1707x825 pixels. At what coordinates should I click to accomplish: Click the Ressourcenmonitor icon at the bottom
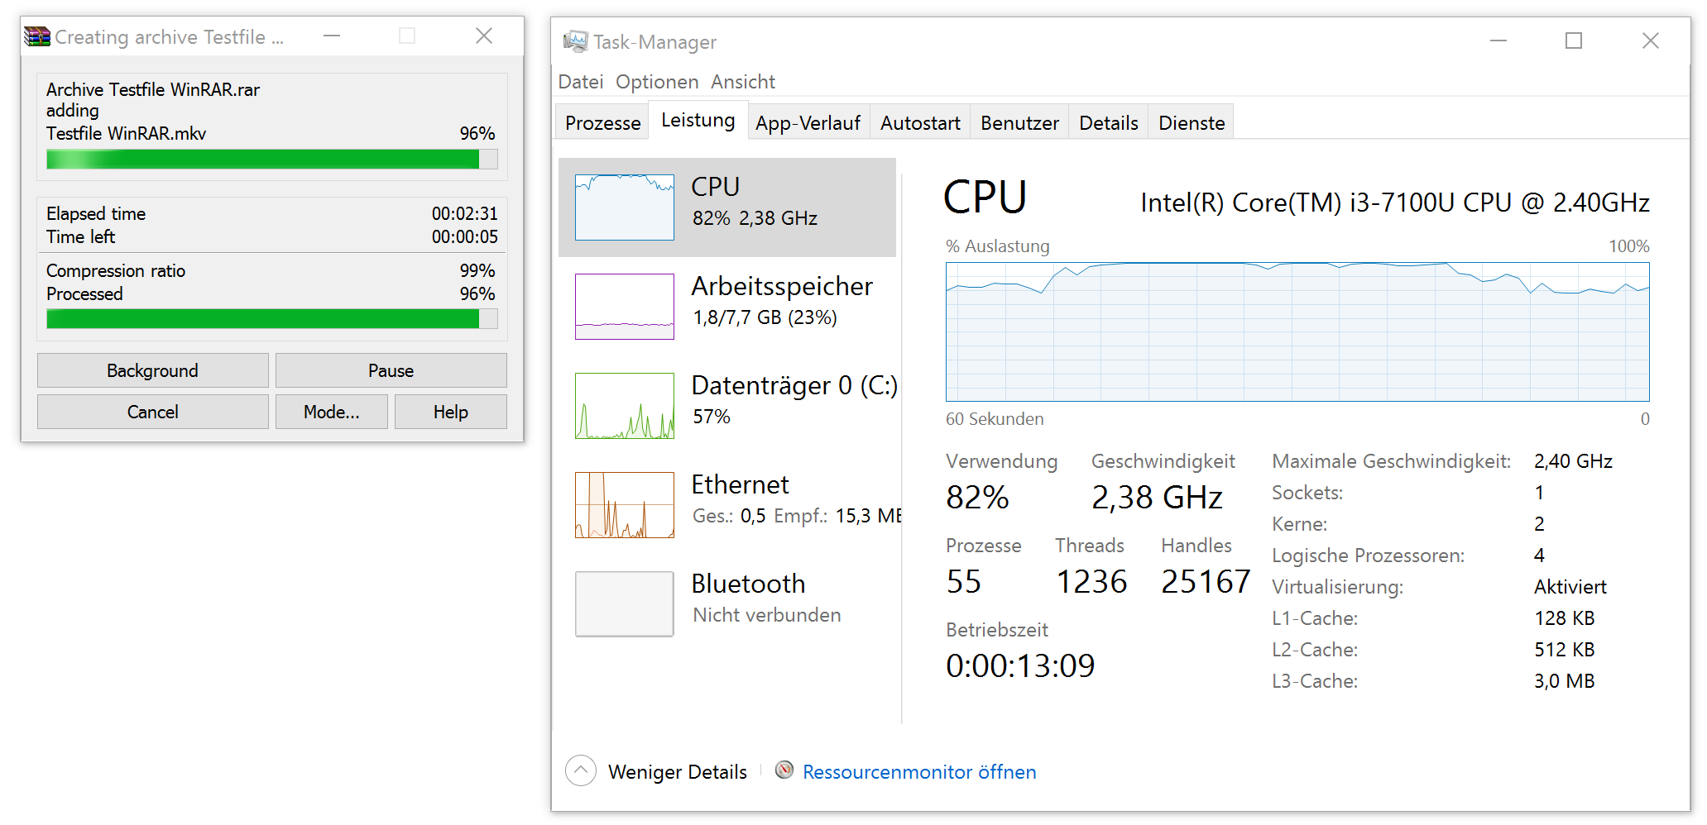(784, 770)
